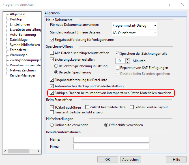Image resolution: width=189 pixels, height=165 pixels.
Task: Open Zwangsbedingungen tree entry
Action: pyautogui.click(x=25, y=60)
